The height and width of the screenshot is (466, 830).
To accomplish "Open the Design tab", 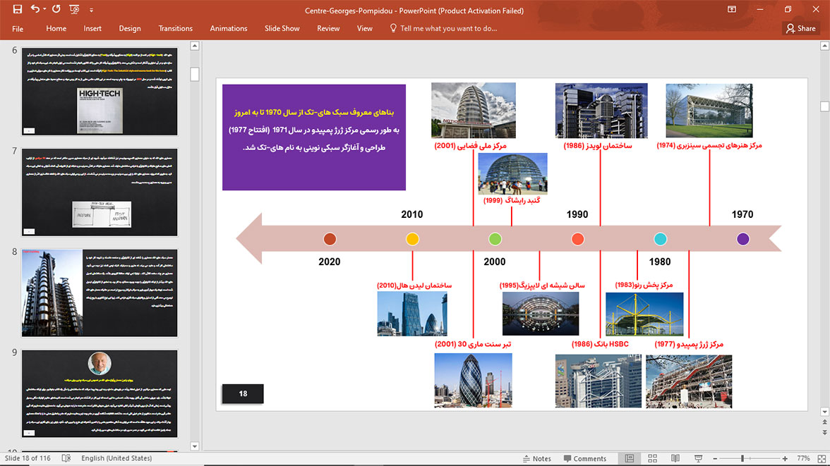I will tap(130, 29).
